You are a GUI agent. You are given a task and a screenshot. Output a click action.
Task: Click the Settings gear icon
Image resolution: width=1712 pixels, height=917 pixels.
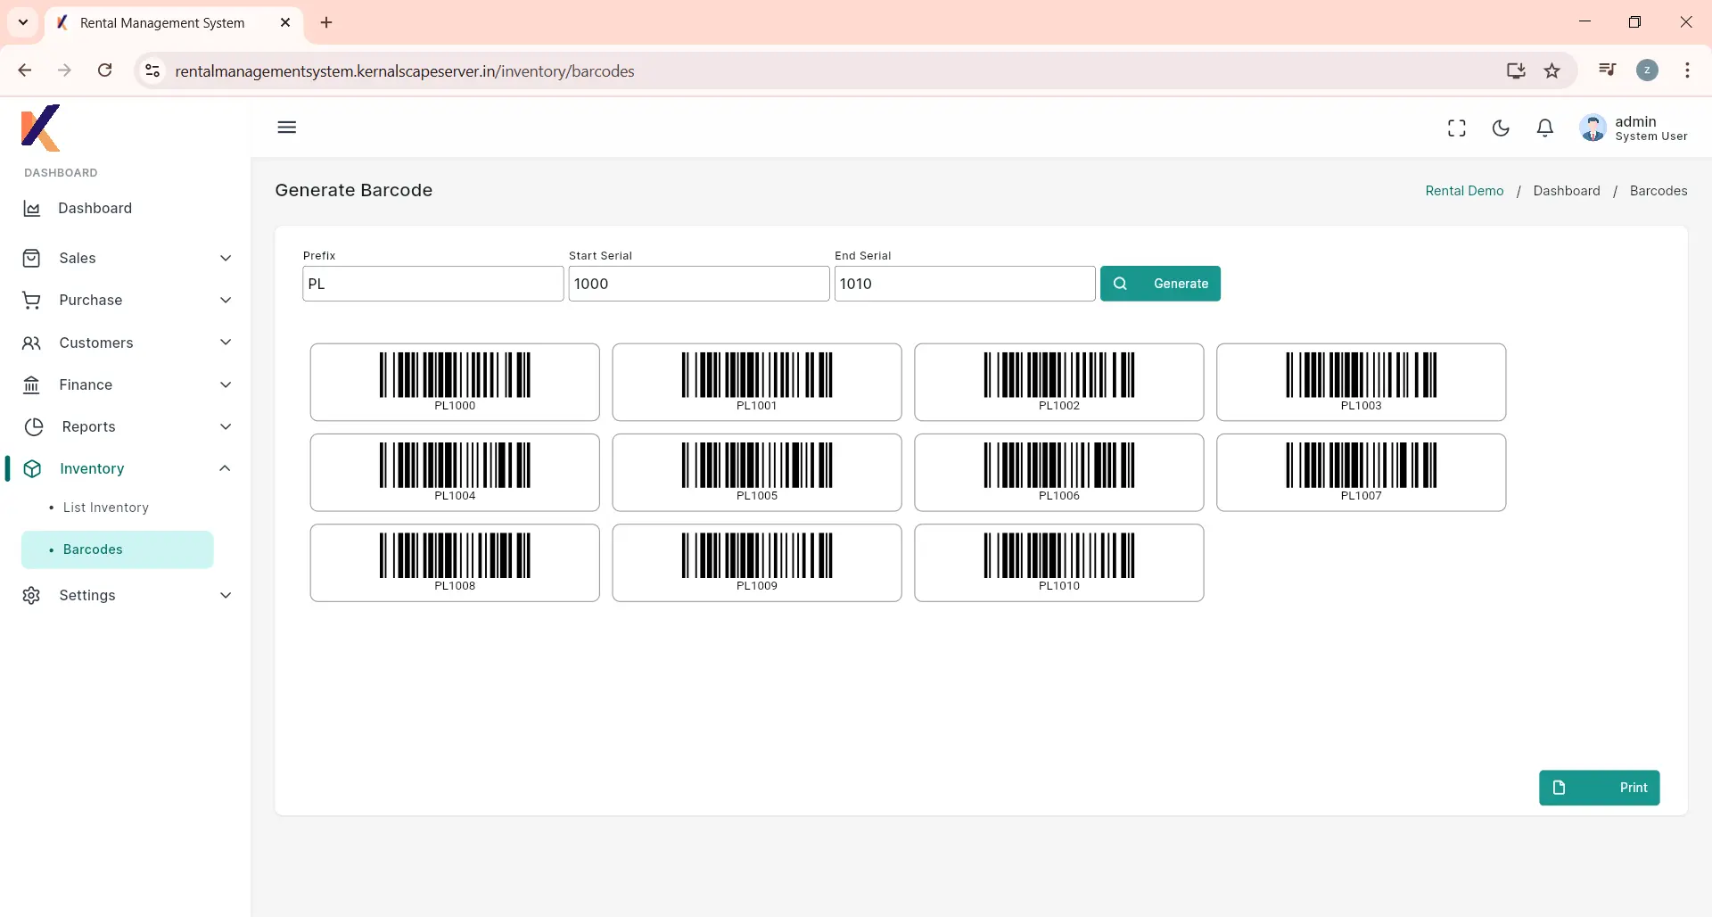[32, 596]
